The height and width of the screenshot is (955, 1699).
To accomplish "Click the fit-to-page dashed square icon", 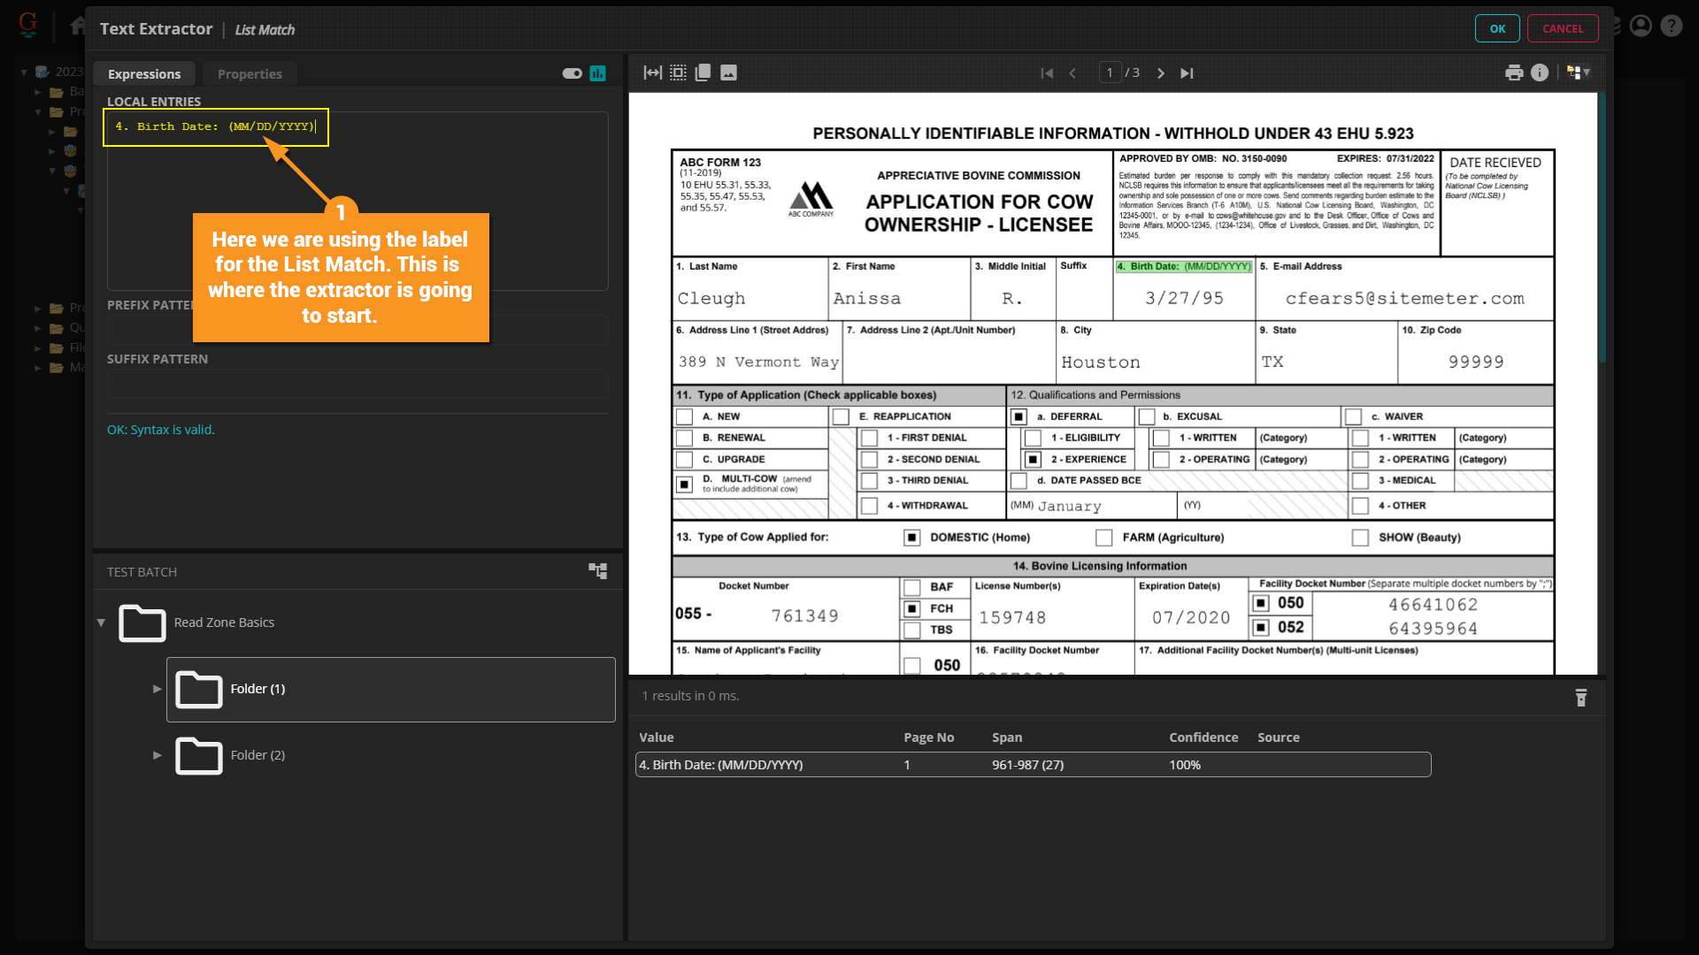I will [678, 73].
